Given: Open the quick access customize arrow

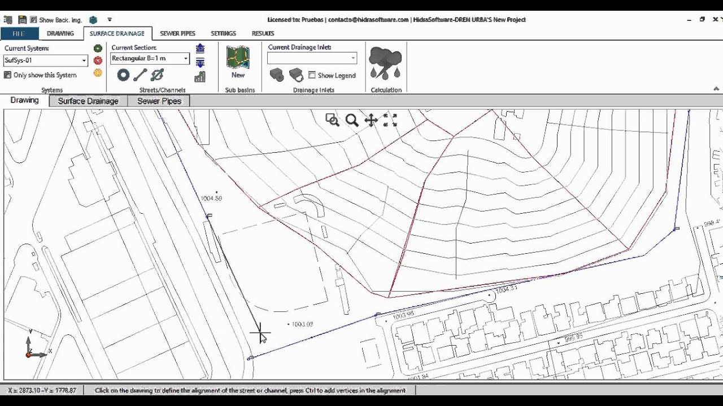Looking at the screenshot, I should click(110, 20).
